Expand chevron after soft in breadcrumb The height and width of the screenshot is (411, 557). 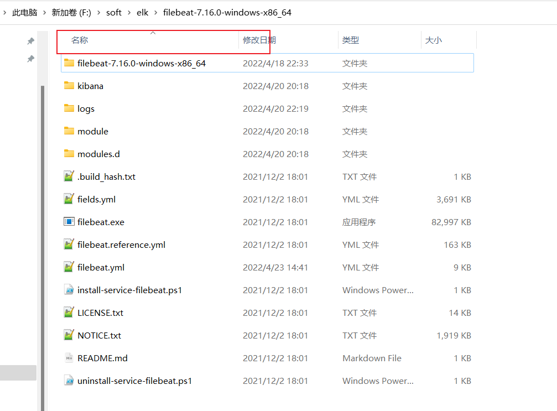pyautogui.click(x=129, y=13)
